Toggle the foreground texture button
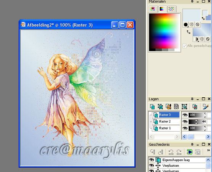212x172 pixels. click(x=192, y=24)
